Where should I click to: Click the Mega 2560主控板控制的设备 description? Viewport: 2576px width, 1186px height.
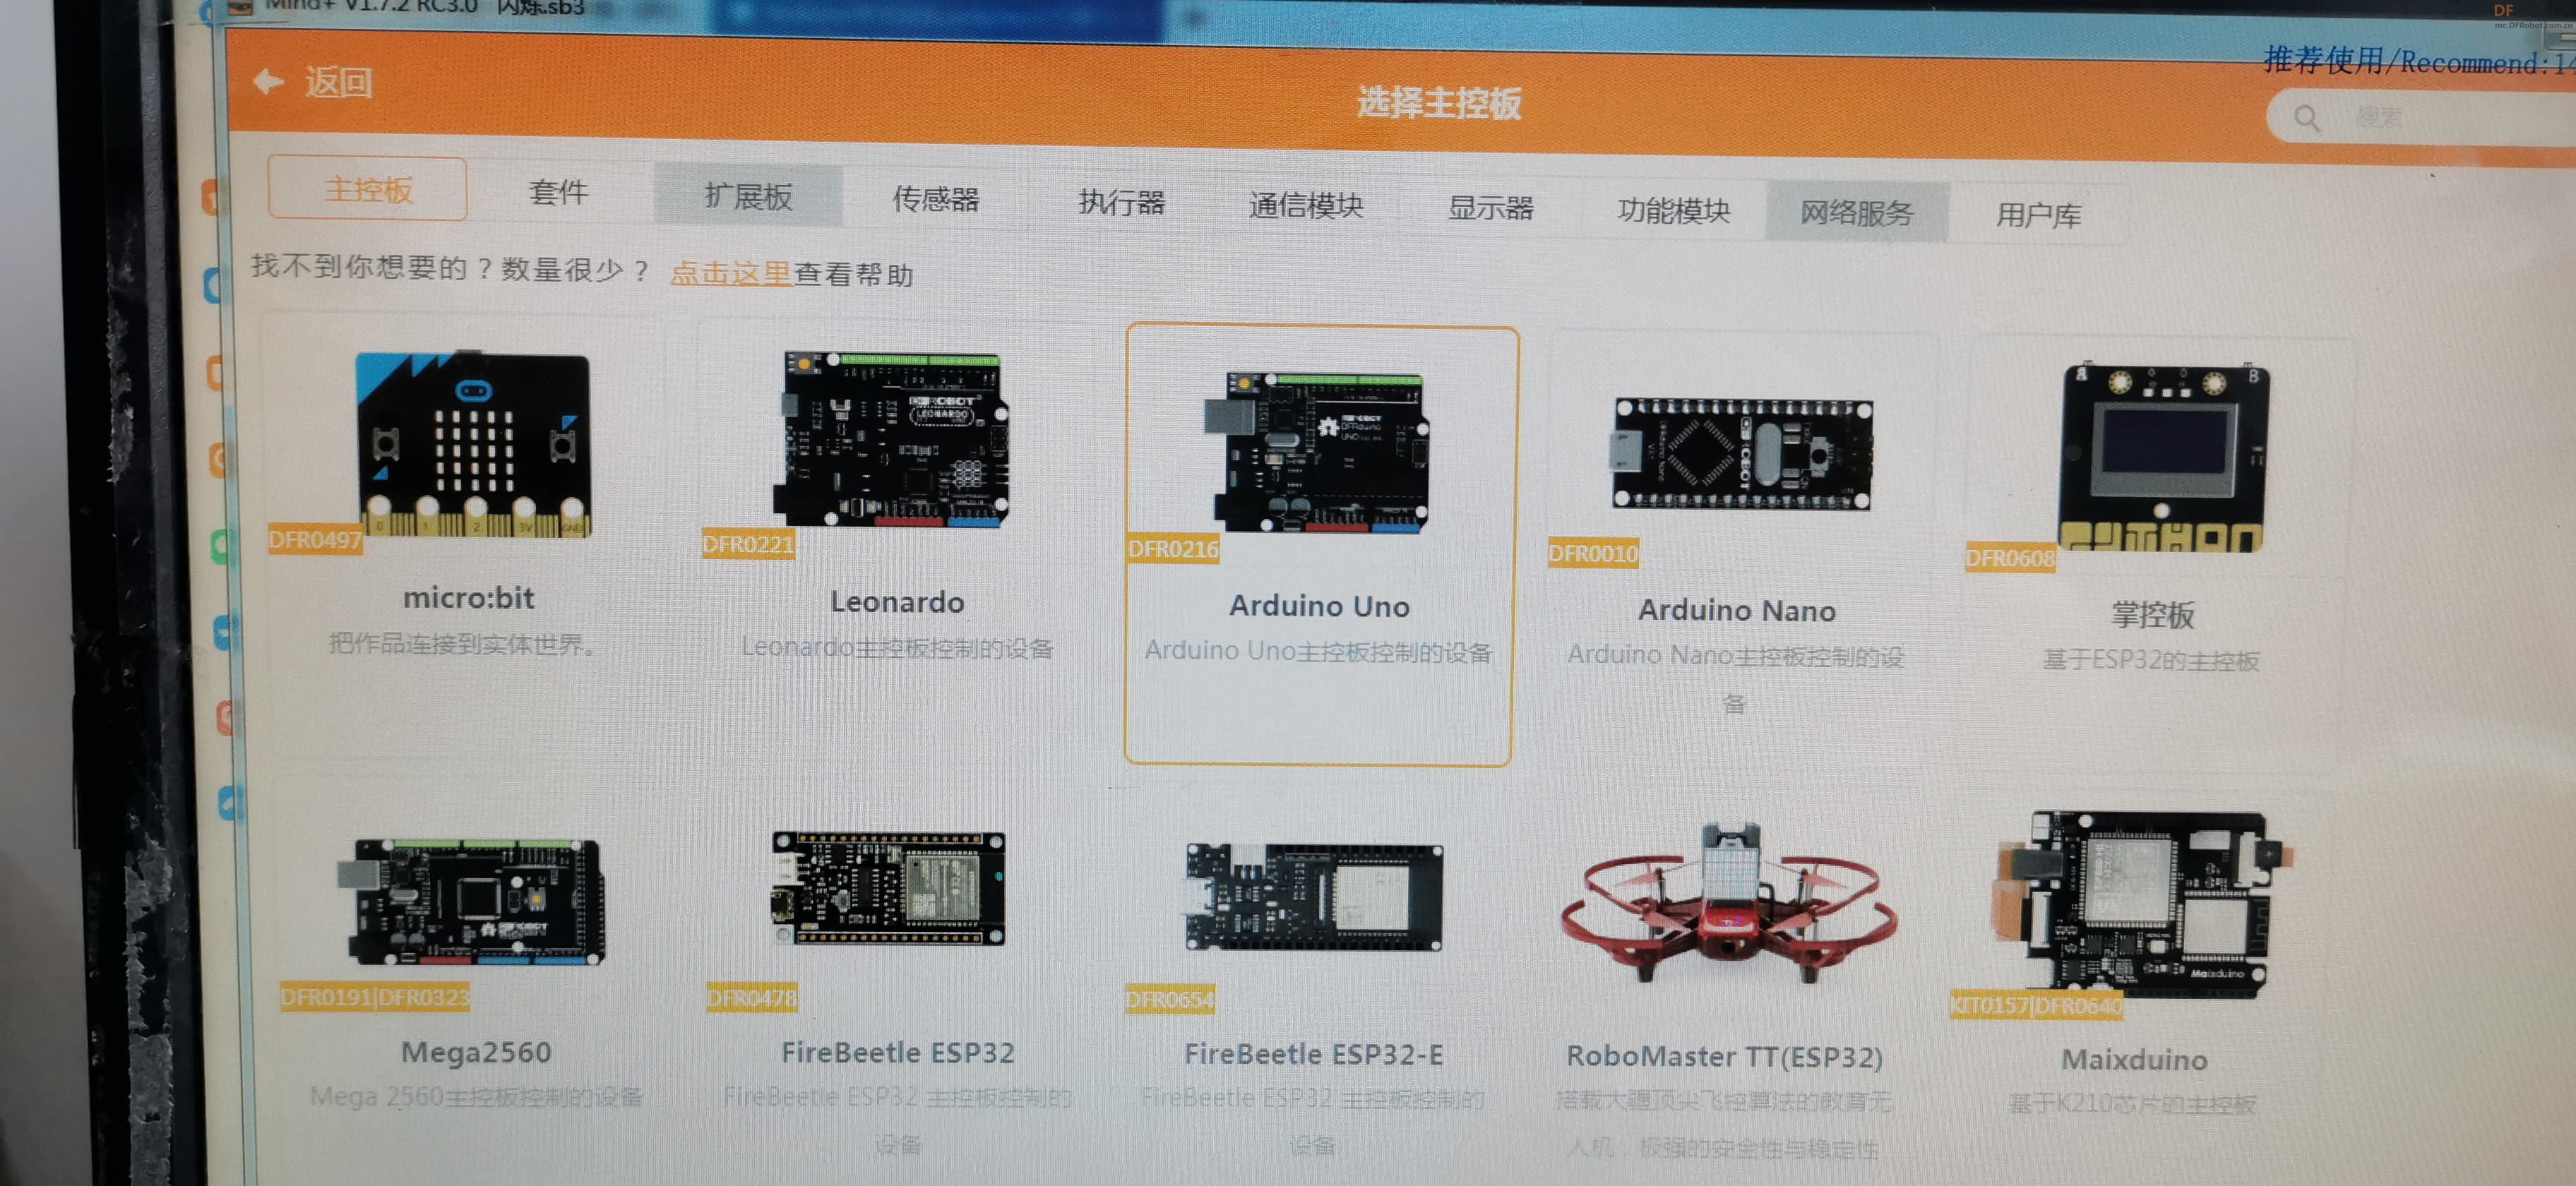click(476, 1097)
